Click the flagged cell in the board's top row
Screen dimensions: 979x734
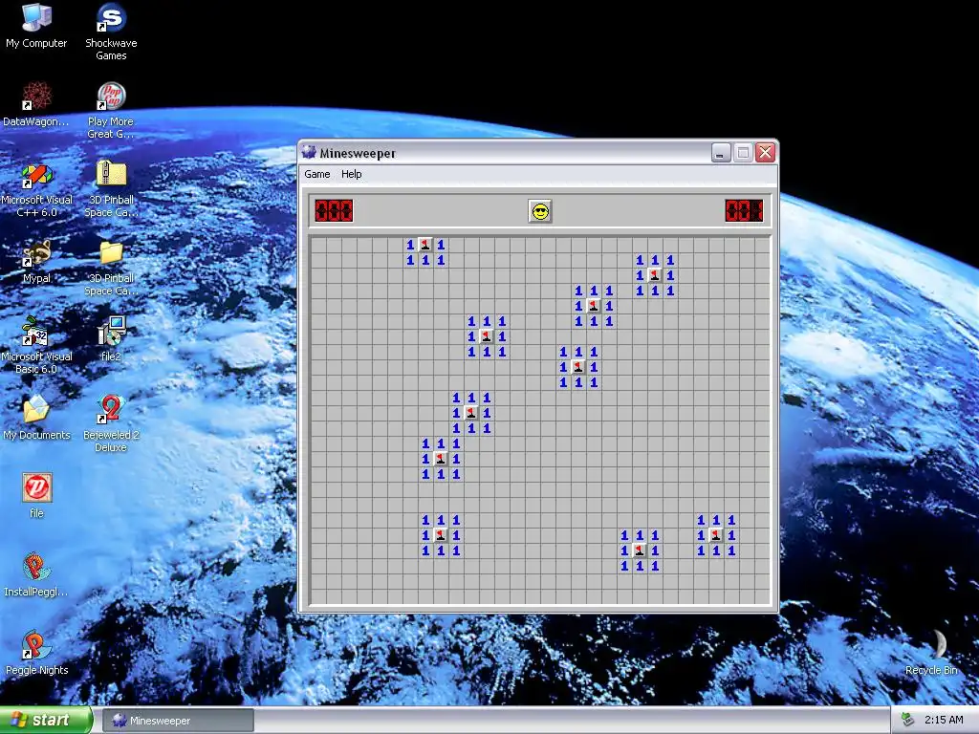[425, 245]
